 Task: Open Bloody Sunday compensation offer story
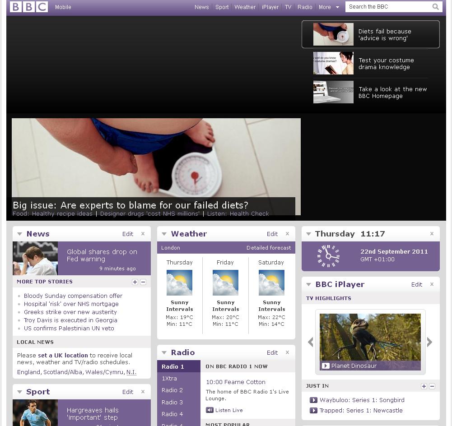(x=73, y=296)
